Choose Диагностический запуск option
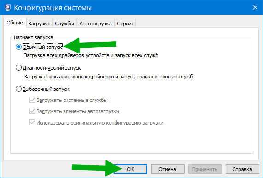 point(18,68)
